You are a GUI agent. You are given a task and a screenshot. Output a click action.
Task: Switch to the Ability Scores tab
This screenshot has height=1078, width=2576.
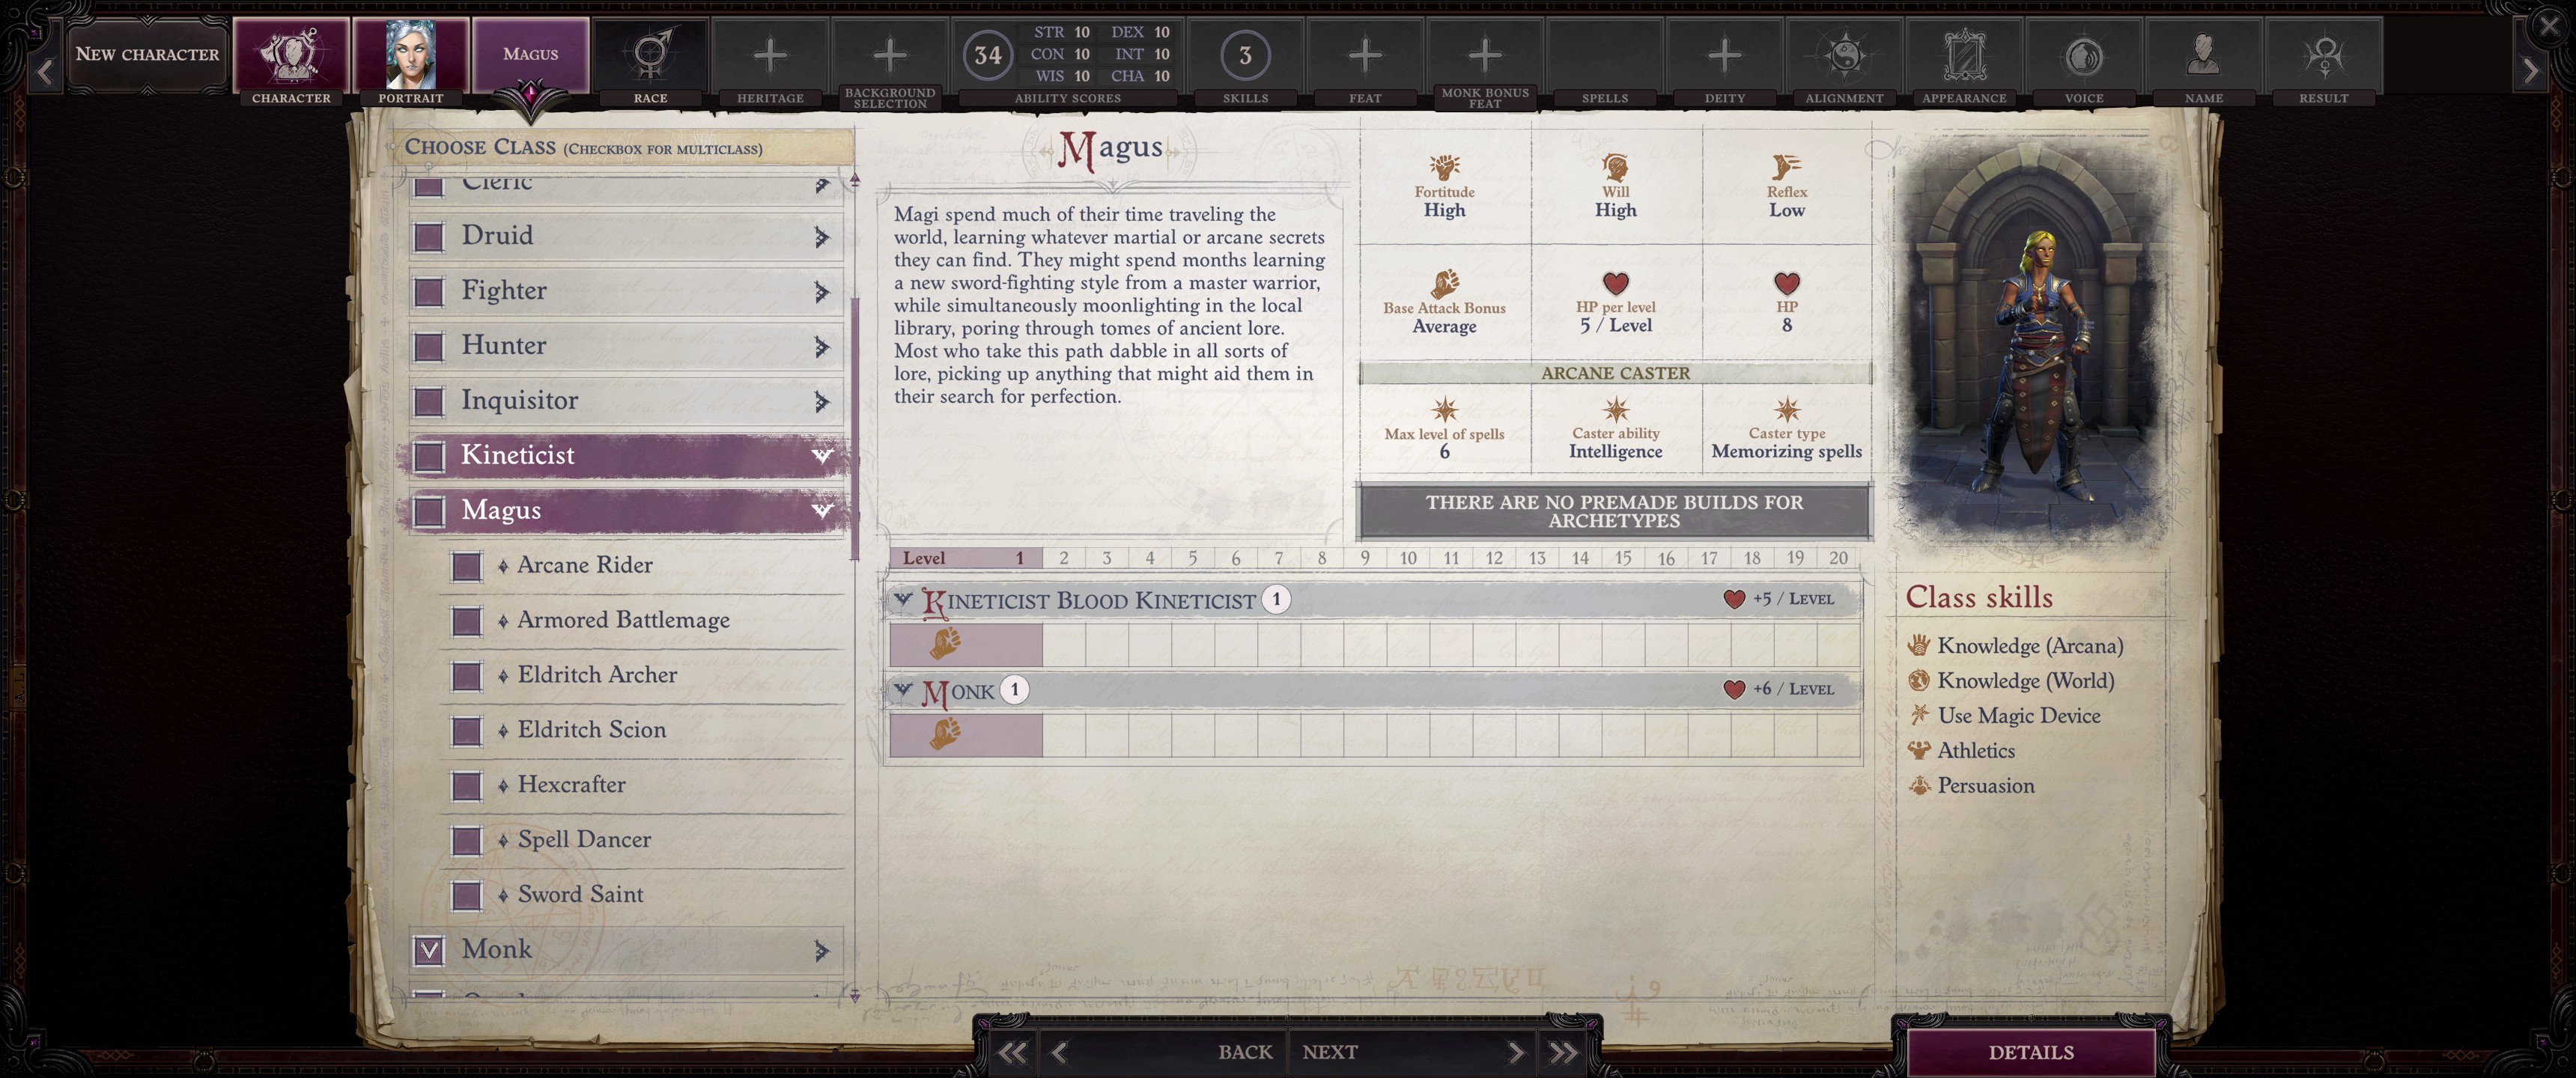click(x=1067, y=97)
